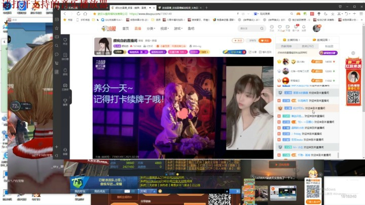The image size is (365, 205).
Task: Open the shopping cart icon in browser sidebar
Action: pyautogui.click(x=57, y=63)
